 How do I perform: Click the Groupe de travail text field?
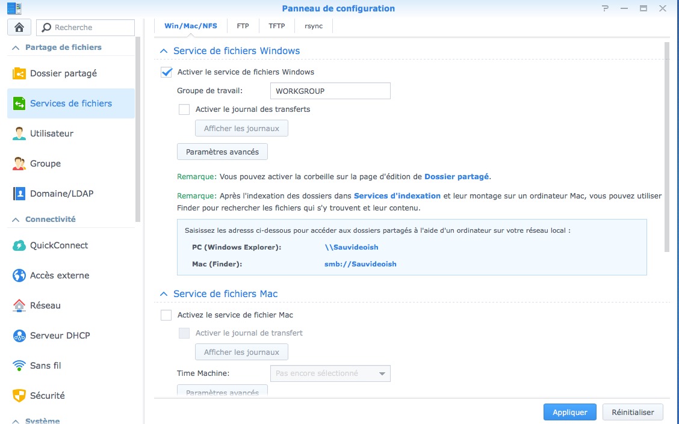point(330,91)
